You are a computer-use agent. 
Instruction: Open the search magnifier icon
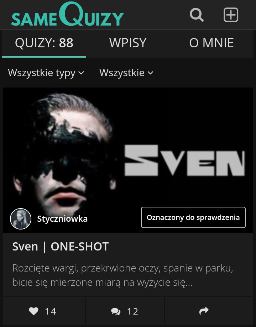click(x=197, y=15)
